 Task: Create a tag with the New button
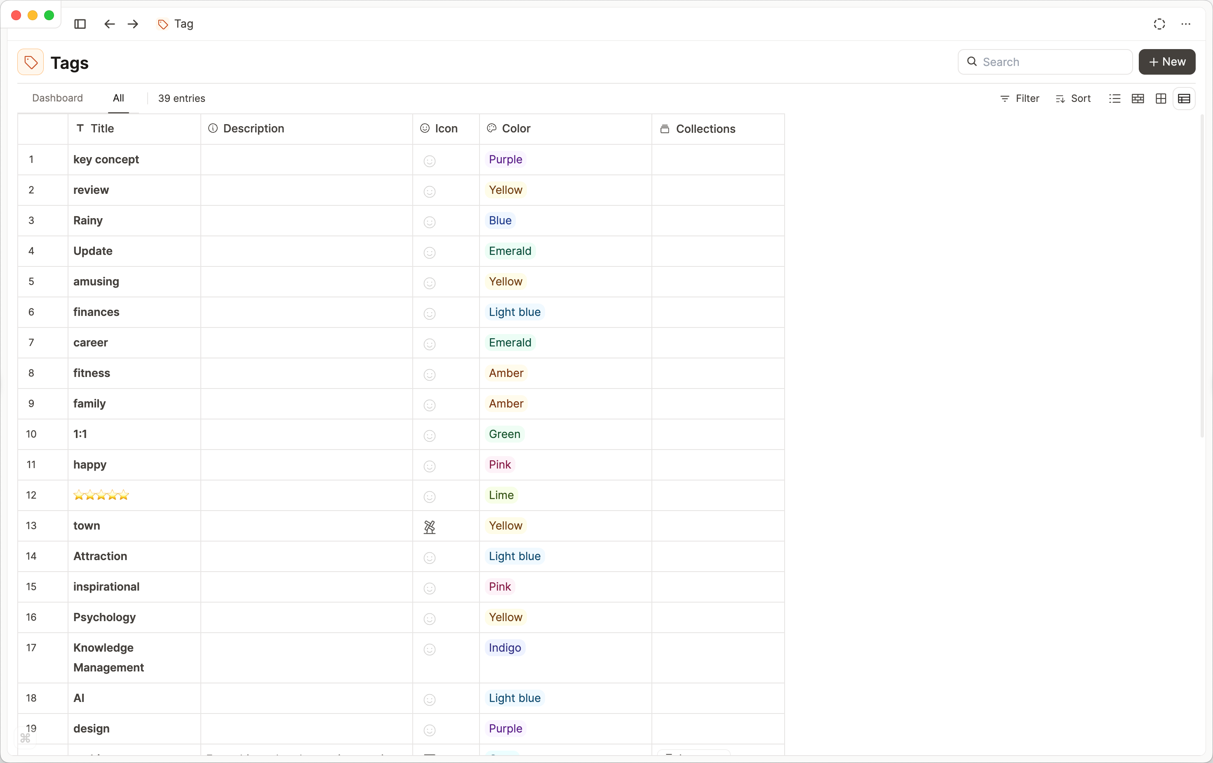tap(1167, 61)
